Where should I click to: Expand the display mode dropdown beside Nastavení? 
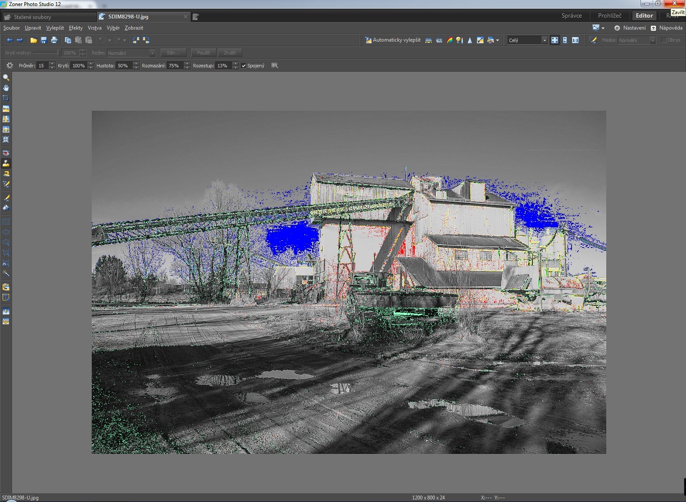603,28
